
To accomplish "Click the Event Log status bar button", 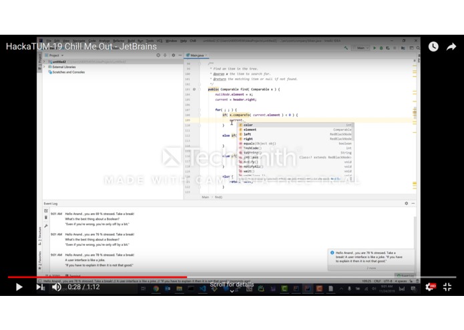I will click(x=405, y=275).
